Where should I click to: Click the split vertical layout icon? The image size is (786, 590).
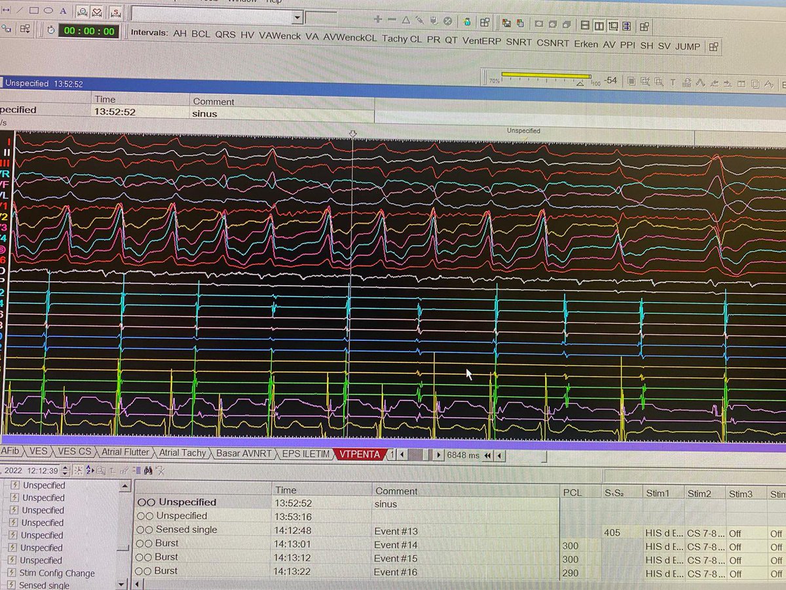tap(599, 26)
